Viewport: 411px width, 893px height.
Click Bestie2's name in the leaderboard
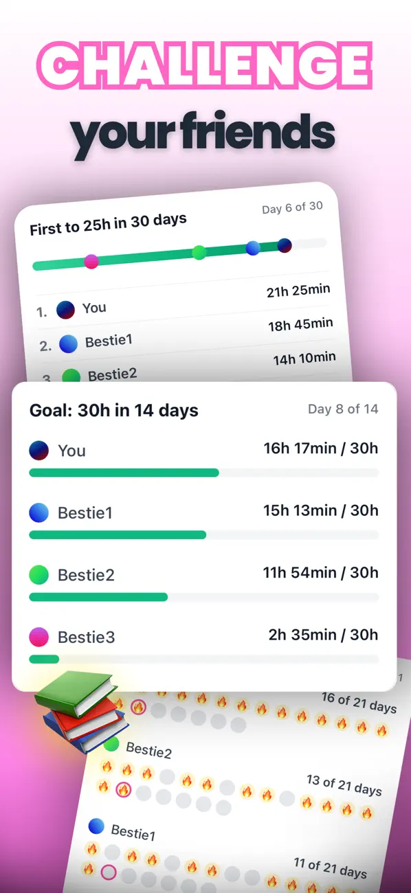(113, 374)
